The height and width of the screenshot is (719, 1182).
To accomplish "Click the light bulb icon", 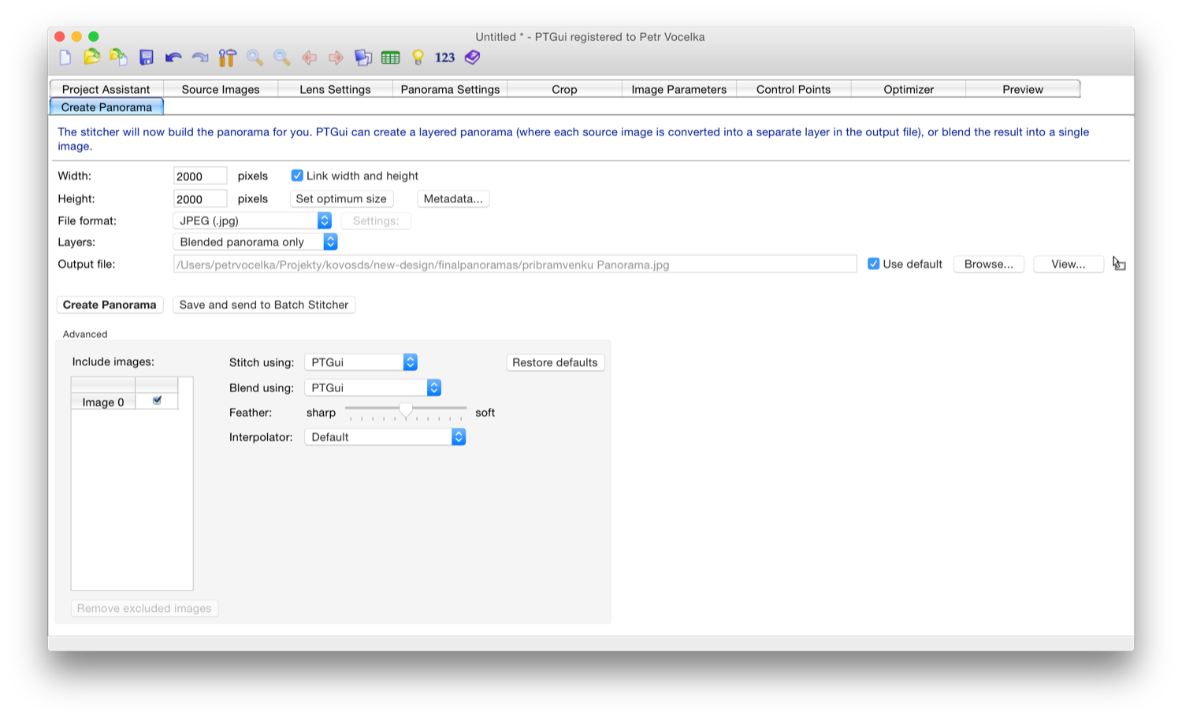I will pyautogui.click(x=418, y=57).
